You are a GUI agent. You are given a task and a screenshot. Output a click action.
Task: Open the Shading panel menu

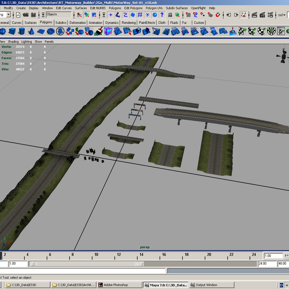tap(13, 42)
